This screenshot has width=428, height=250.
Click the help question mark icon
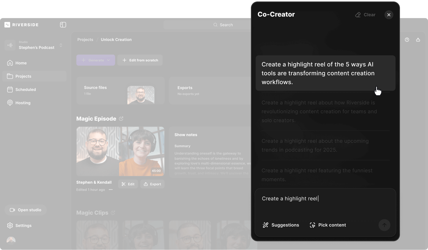pyautogui.click(x=407, y=40)
